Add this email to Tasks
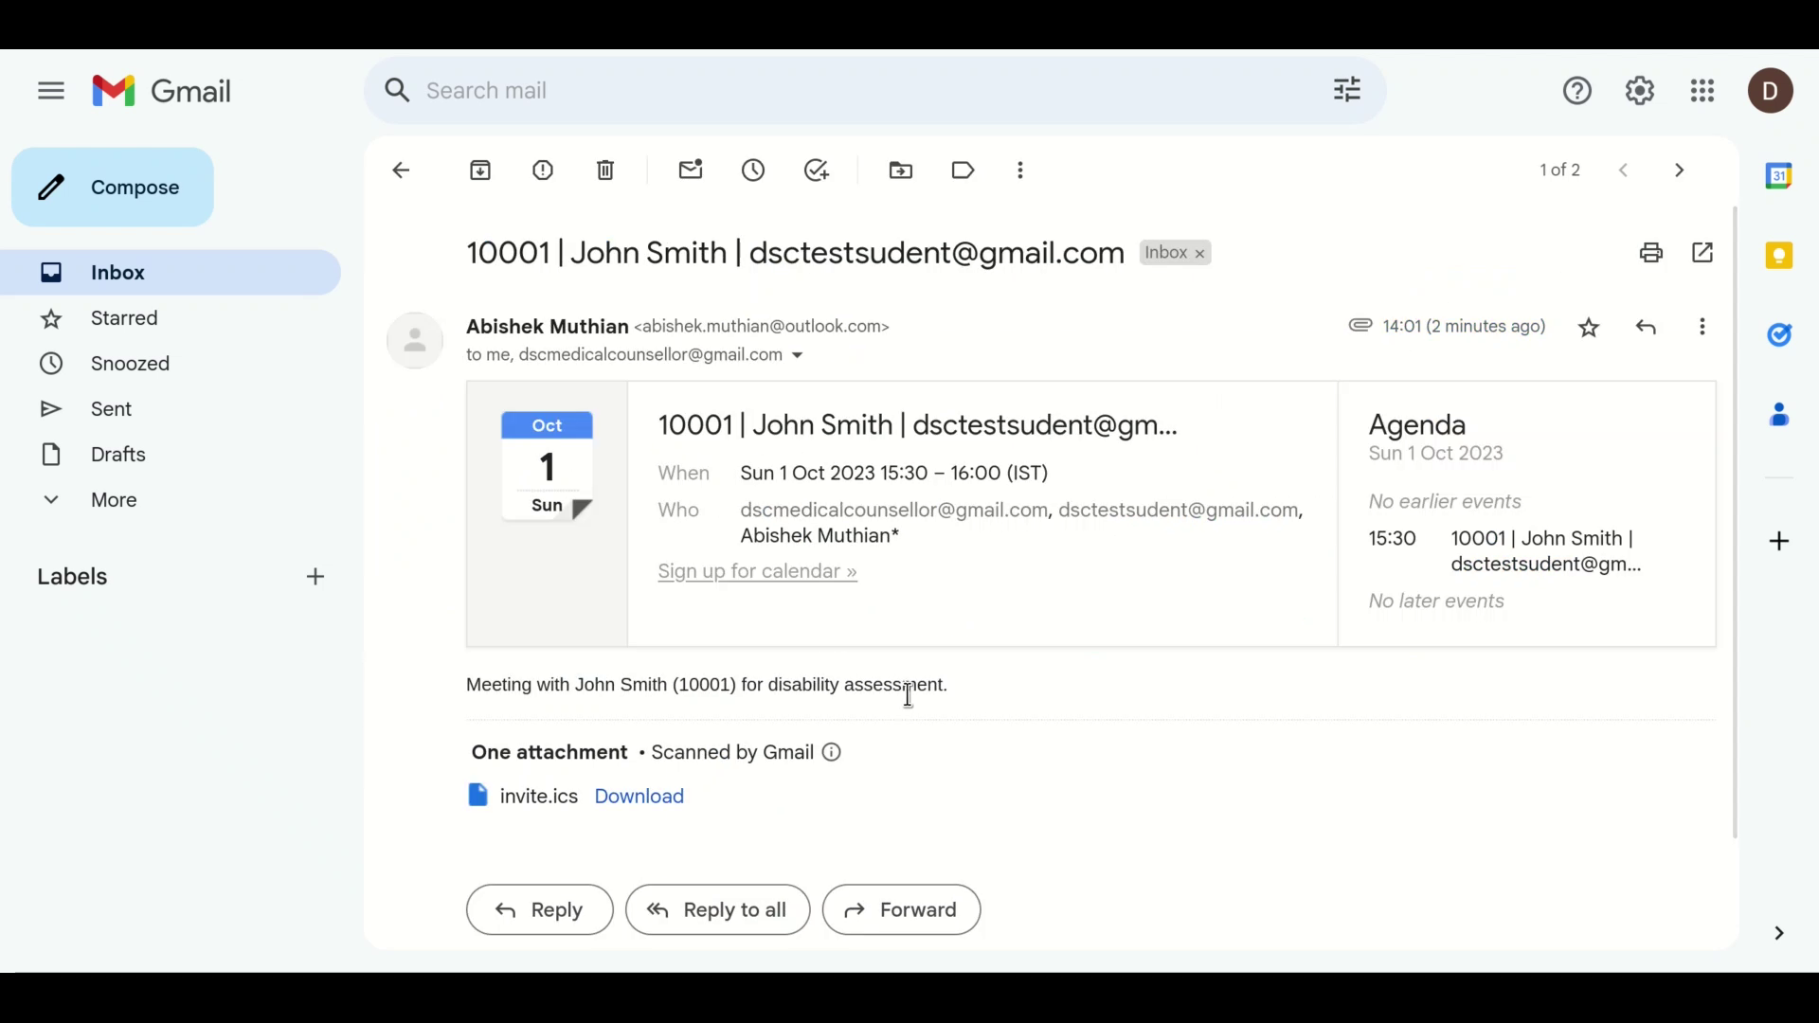The image size is (1819, 1023). 817,170
